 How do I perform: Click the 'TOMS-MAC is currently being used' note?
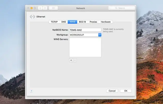coord(113,30)
